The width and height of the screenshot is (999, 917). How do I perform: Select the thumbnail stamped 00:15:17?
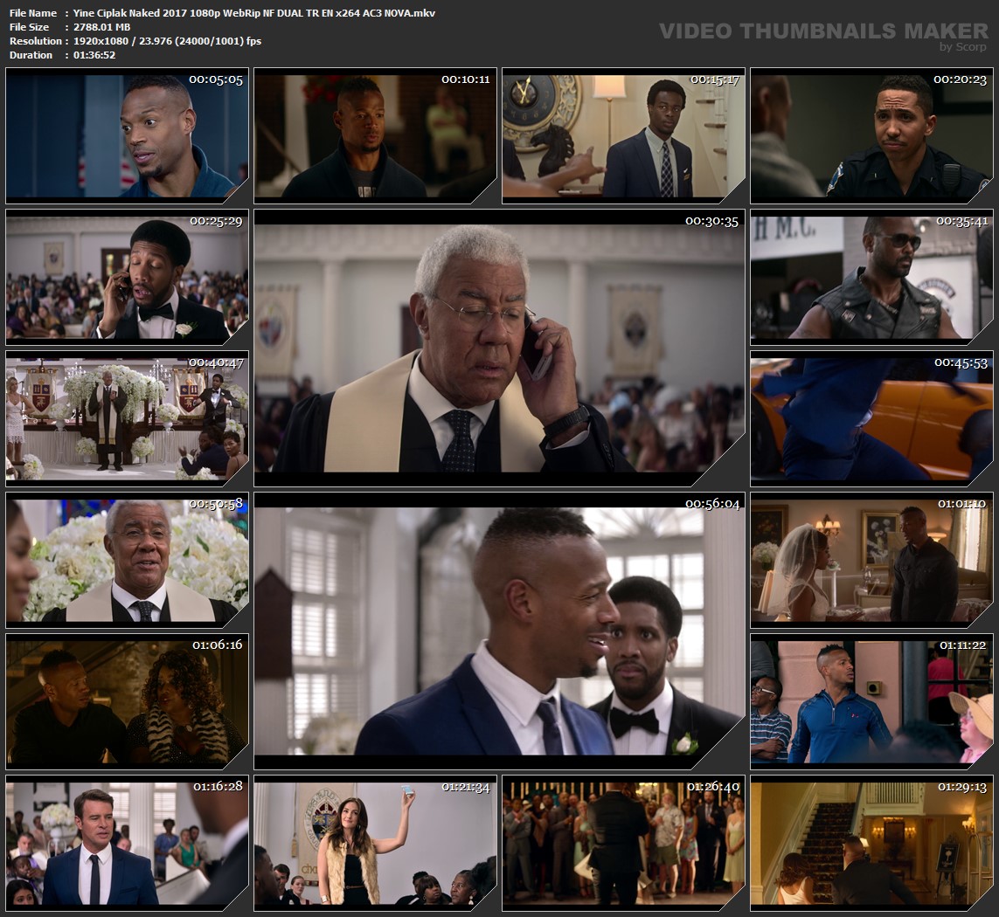click(x=623, y=135)
